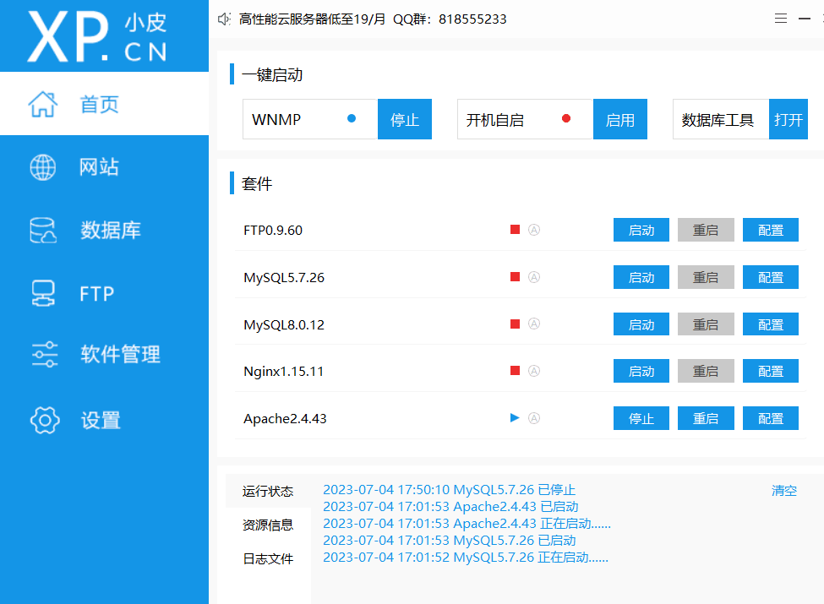Click log line 'MySQL5.7.26 已停止'
The height and width of the screenshot is (604, 824).
pyautogui.click(x=450, y=489)
